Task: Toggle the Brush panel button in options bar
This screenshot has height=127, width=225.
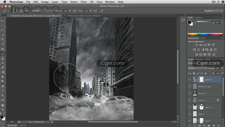Action: [x=22, y=11]
